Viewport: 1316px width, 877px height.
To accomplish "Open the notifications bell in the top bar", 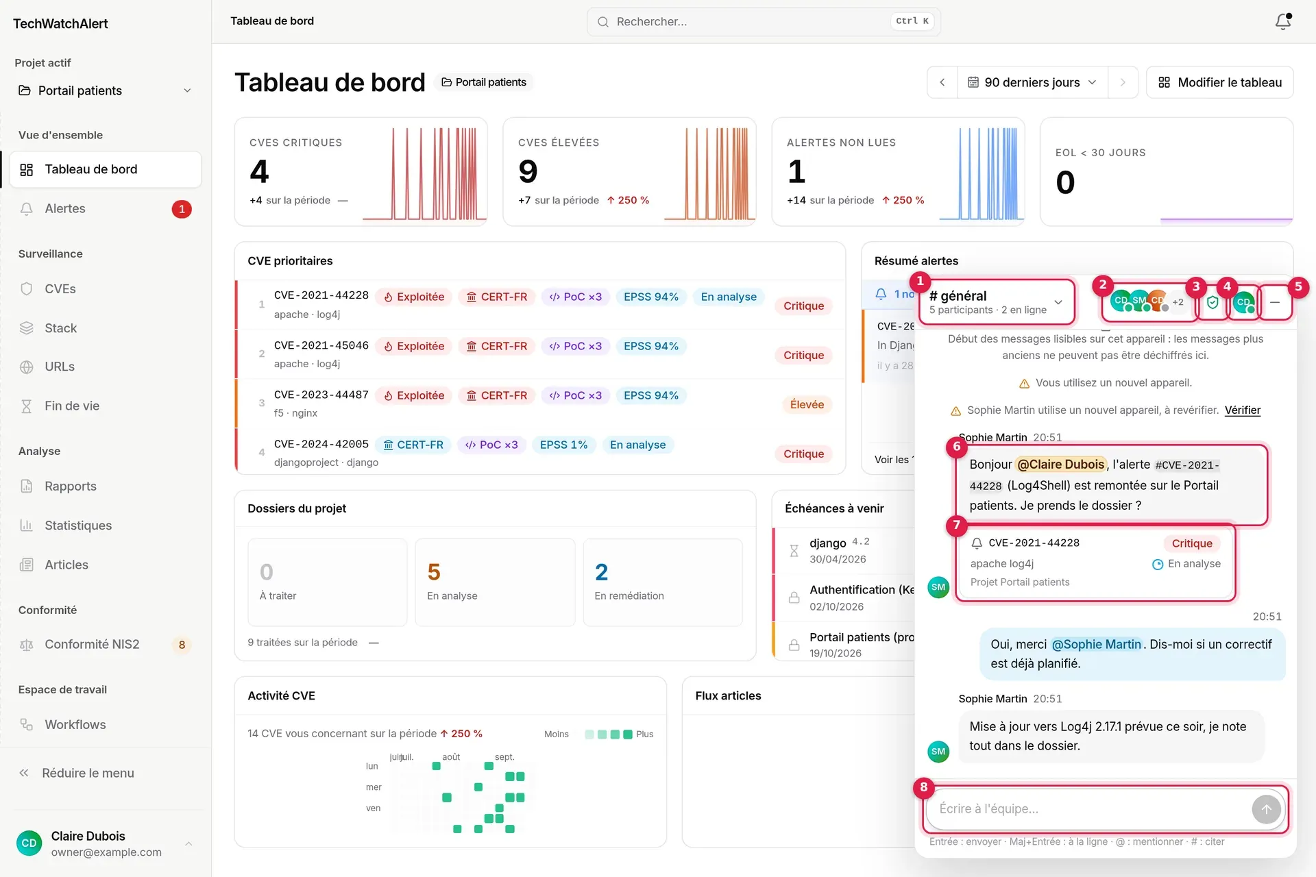I will [1283, 21].
